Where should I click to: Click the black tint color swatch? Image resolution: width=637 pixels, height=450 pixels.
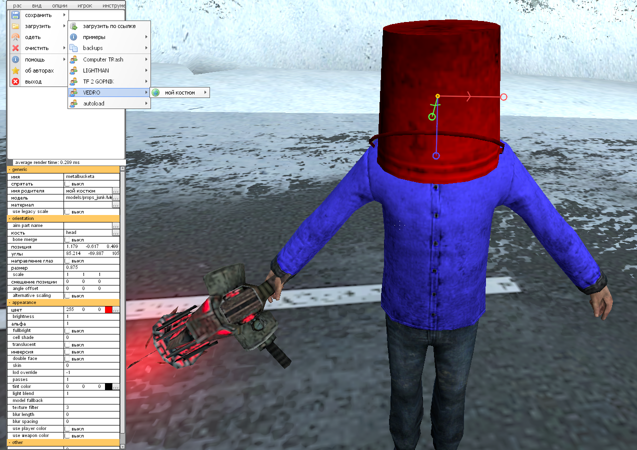click(x=108, y=387)
